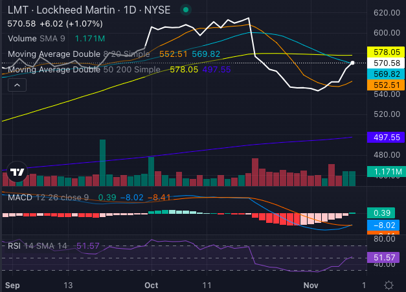Open chart settings gear icon

pos(389,284)
